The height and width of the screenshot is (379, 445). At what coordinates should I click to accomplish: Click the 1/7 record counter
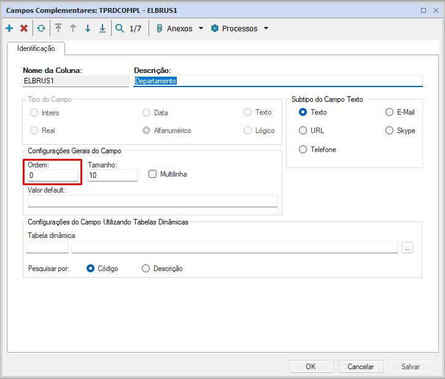(x=136, y=29)
